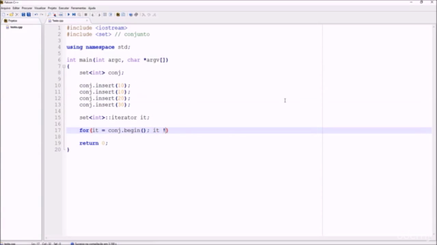
Task: Click the last greyed-out icon in the toolbar
Action: coord(154,14)
